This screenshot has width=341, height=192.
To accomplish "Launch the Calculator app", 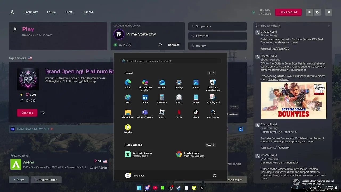I will 162,99.
